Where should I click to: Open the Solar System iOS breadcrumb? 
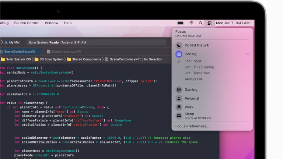(18, 59)
